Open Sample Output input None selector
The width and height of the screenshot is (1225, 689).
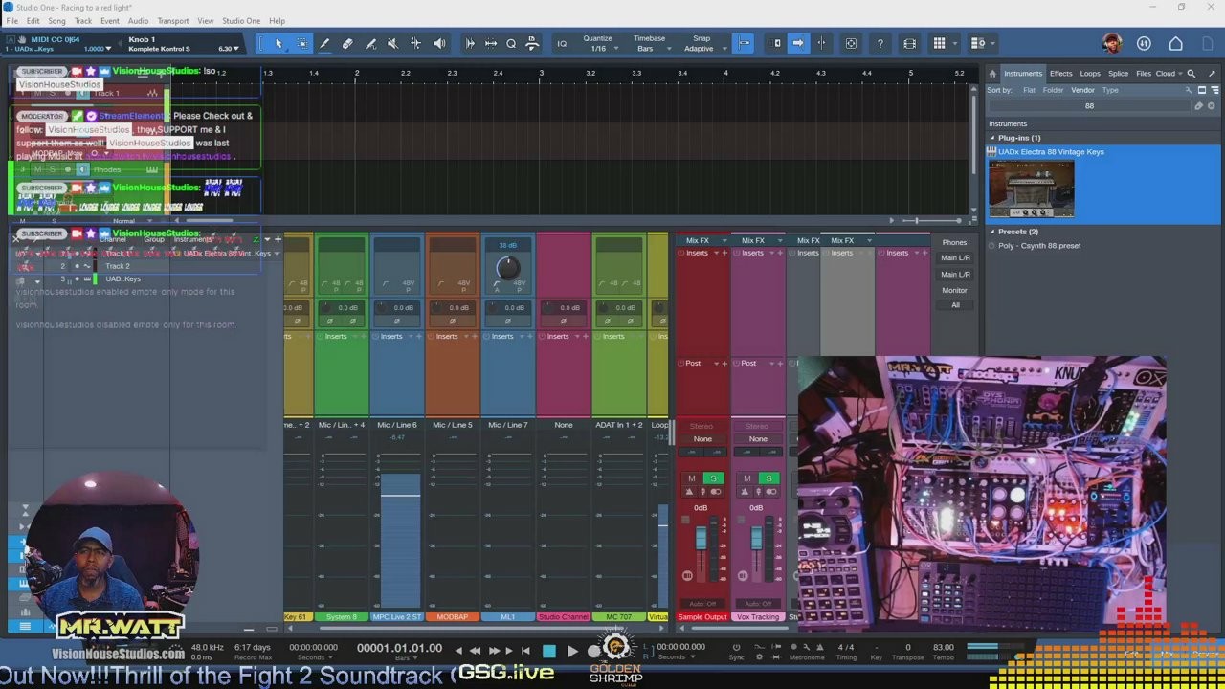tap(702, 439)
